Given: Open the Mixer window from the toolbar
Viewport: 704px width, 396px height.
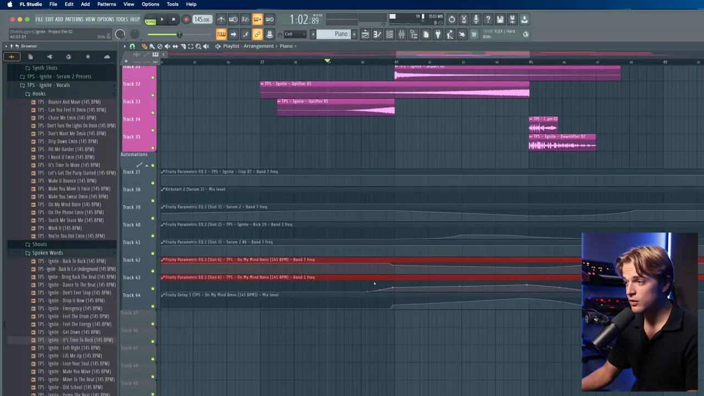Looking at the screenshot, I should [x=402, y=34].
